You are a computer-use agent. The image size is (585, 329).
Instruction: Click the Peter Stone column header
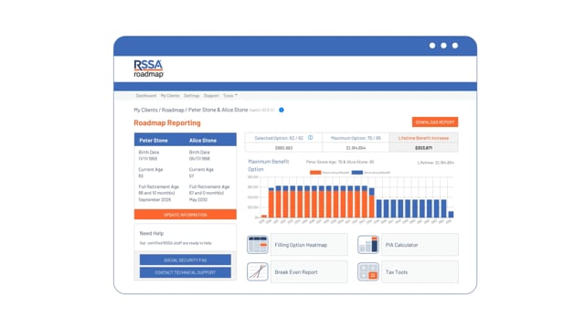tap(154, 141)
